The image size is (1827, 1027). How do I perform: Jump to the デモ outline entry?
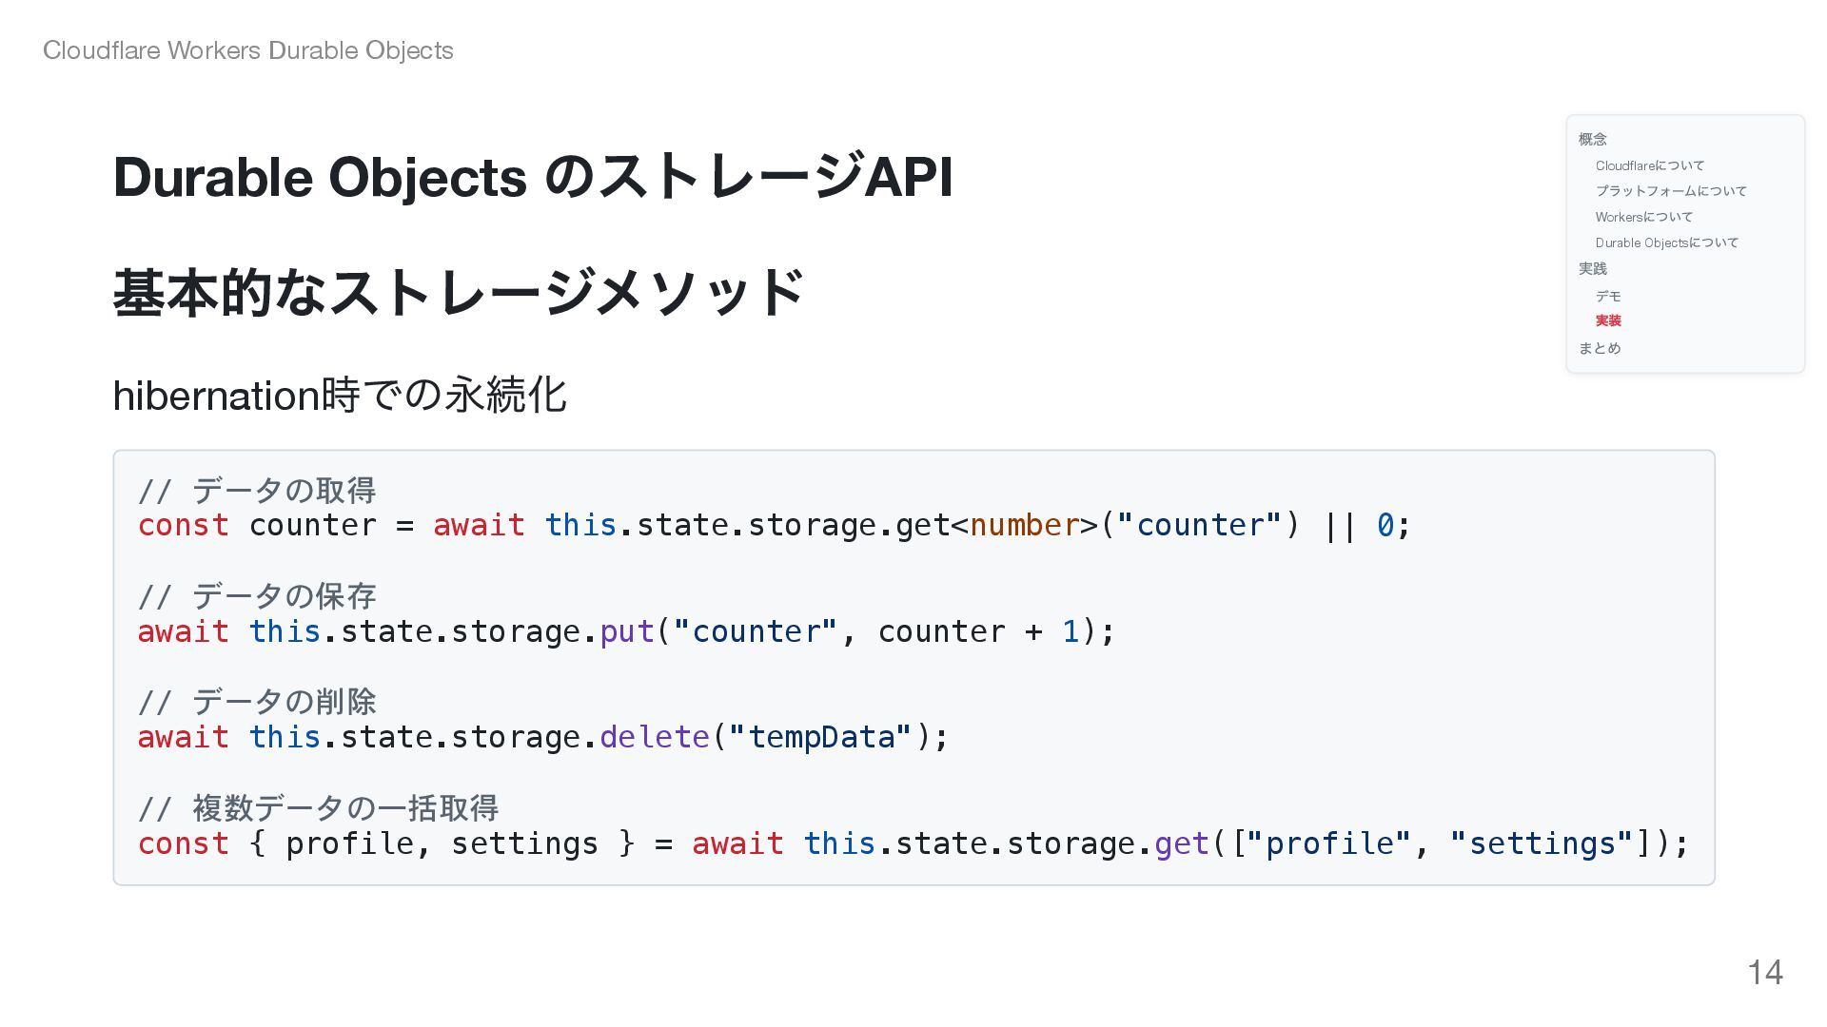pos(1608,296)
